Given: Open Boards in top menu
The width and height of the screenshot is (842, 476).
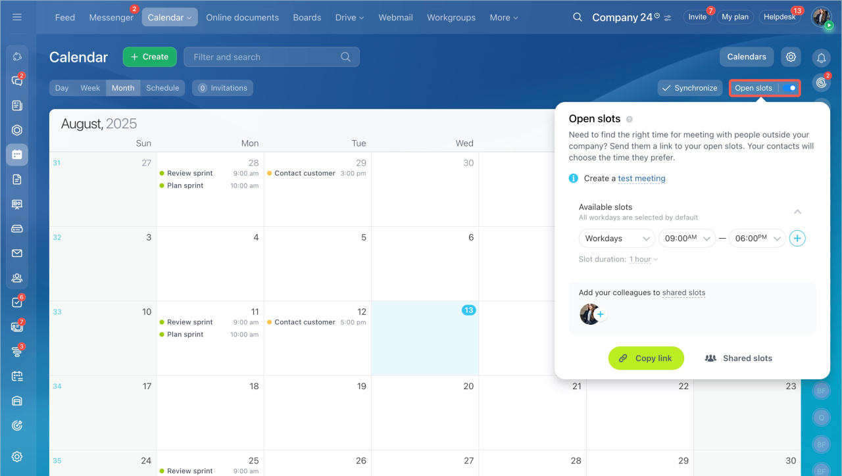Looking at the screenshot, I should [x=307, y=17].
